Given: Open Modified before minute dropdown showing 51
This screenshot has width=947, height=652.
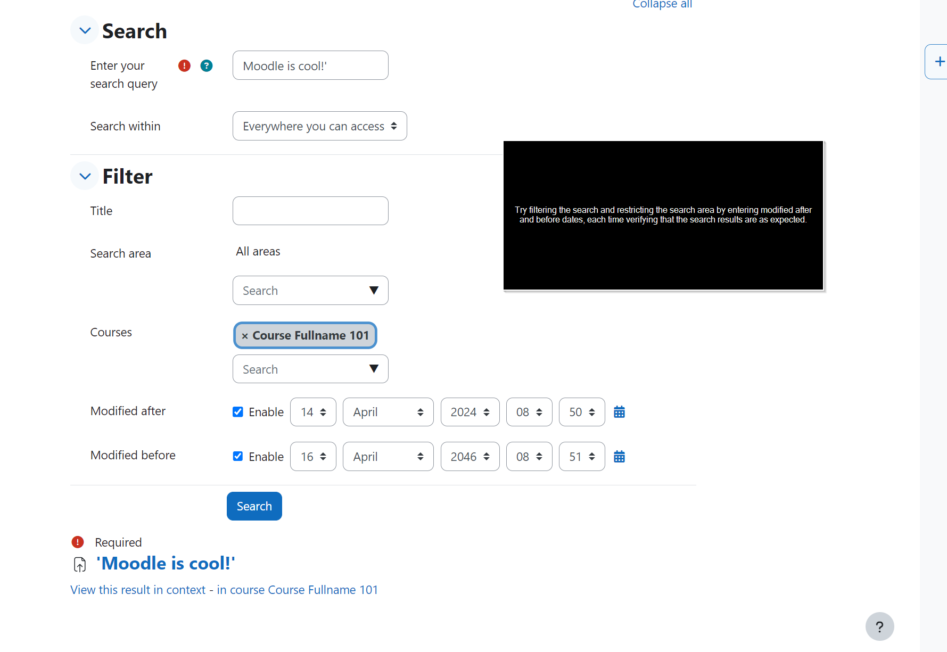Looking at the screenshot, I should [582, 457].
